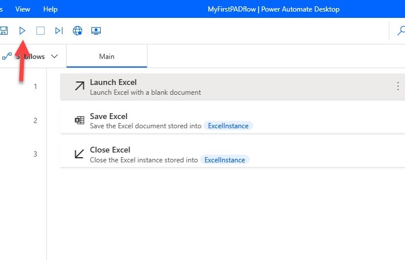Viewport: 405px width, 260px height.
Task: Click the MyFirstPADflow window title
Action: click(x=274, y=9)
